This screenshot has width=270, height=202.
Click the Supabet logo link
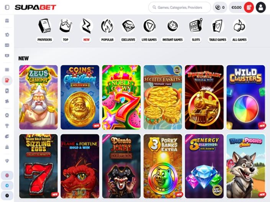pyautogui.click(x=36, y=7)
